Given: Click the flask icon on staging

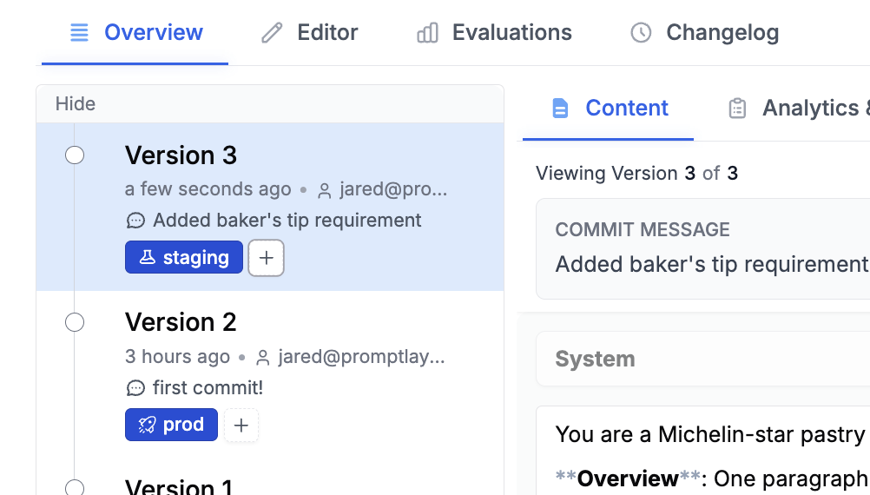Looking at the screenshot, I should coord(147,258).
